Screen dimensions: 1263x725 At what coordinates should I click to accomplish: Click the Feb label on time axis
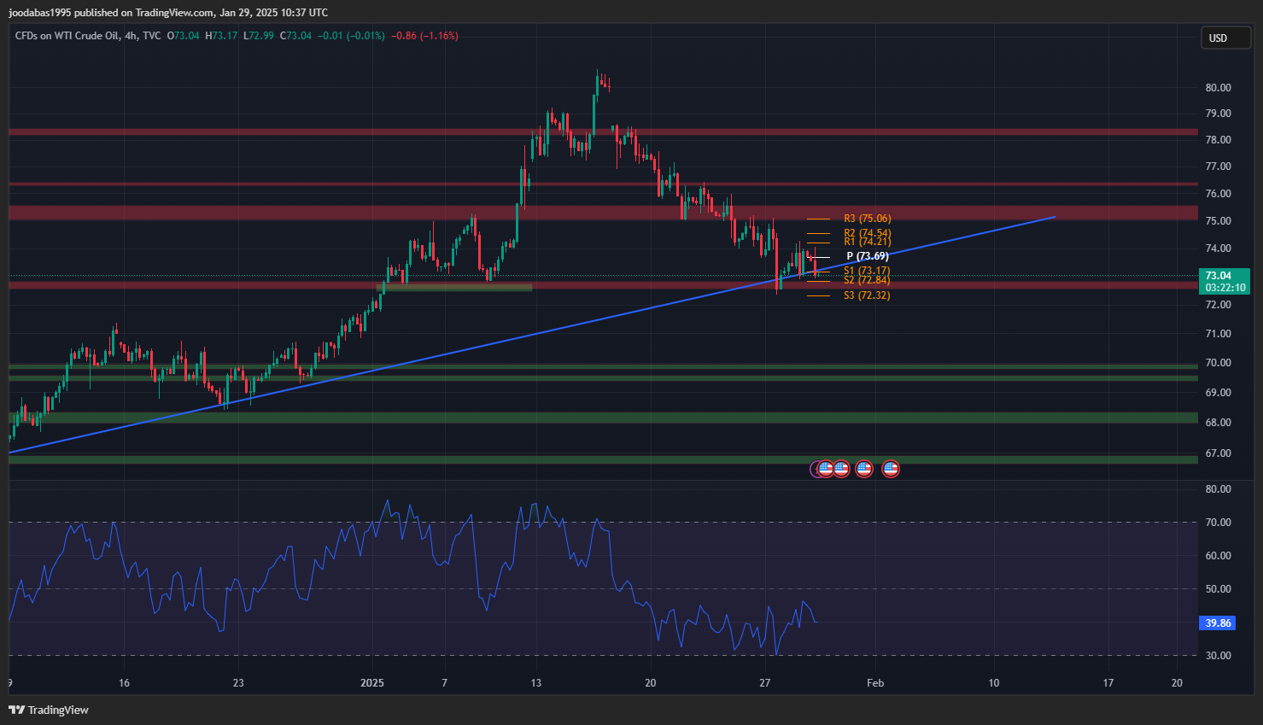tap(874, 683)
